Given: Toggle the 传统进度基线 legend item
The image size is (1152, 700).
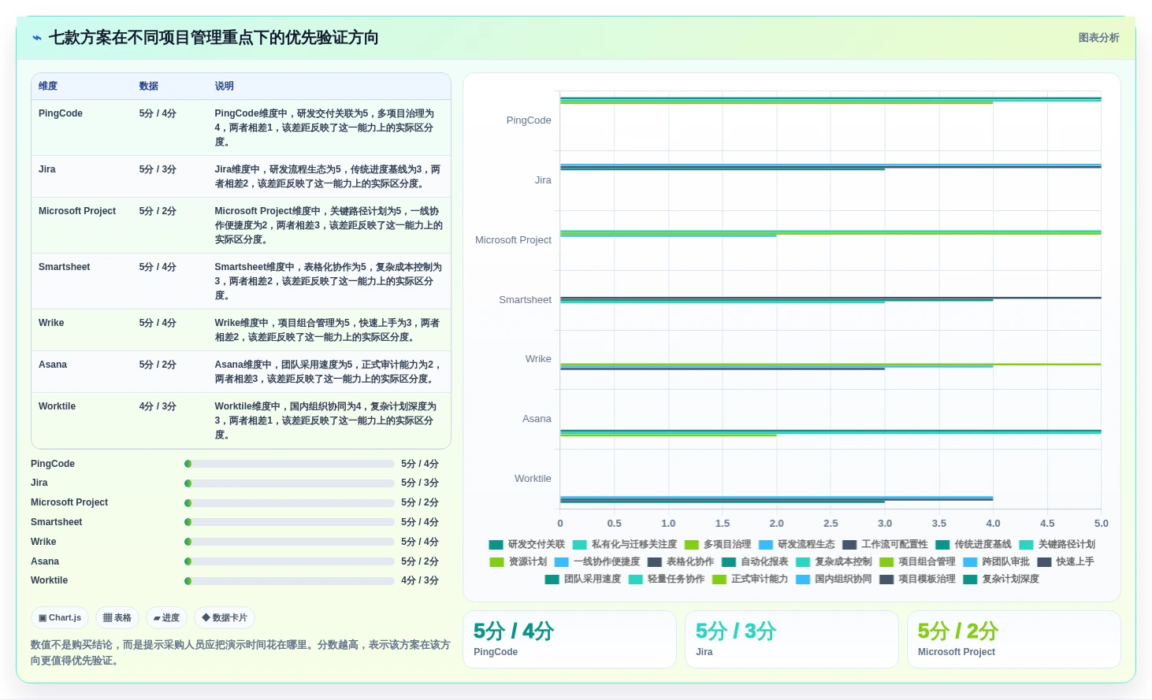Looking at the screenshot, I should [x=973, y=544].
